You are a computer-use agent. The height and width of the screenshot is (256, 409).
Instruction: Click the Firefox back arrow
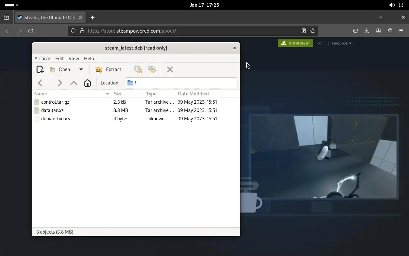[x=8, y=31]
